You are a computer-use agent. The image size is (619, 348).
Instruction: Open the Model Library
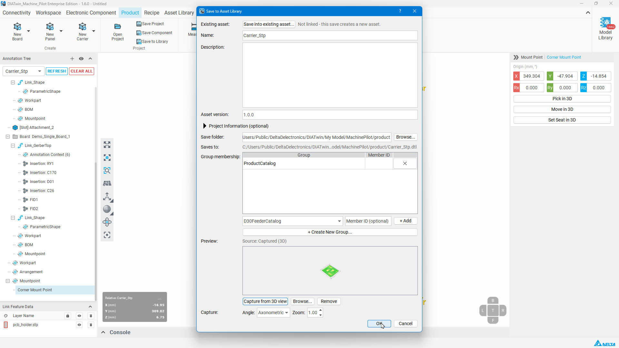[x=605, y=29]
